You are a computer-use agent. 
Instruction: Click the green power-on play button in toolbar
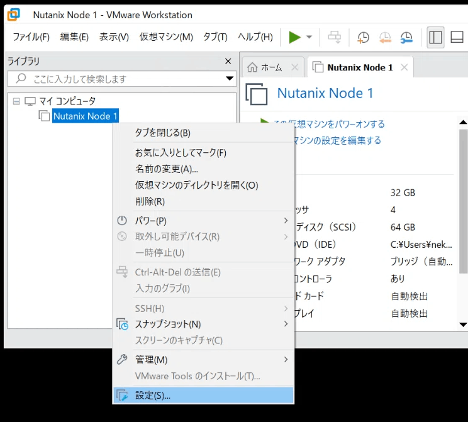tap(294, 37)
